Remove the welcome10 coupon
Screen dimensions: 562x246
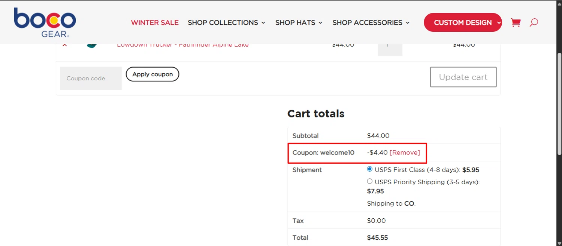pyautogui.click(x=405, y=153)
